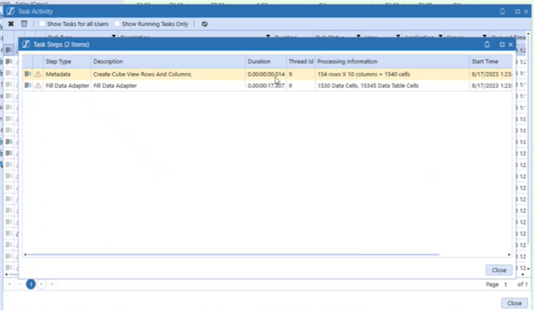Enable Show Tasks for all Users checkbox
This screenshot has width=534, height=310.
click(x=43, y=24)
